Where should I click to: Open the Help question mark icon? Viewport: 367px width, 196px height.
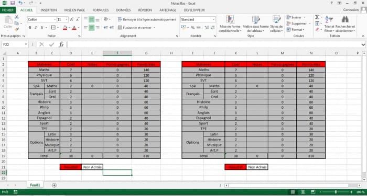(x=331, y=3)
